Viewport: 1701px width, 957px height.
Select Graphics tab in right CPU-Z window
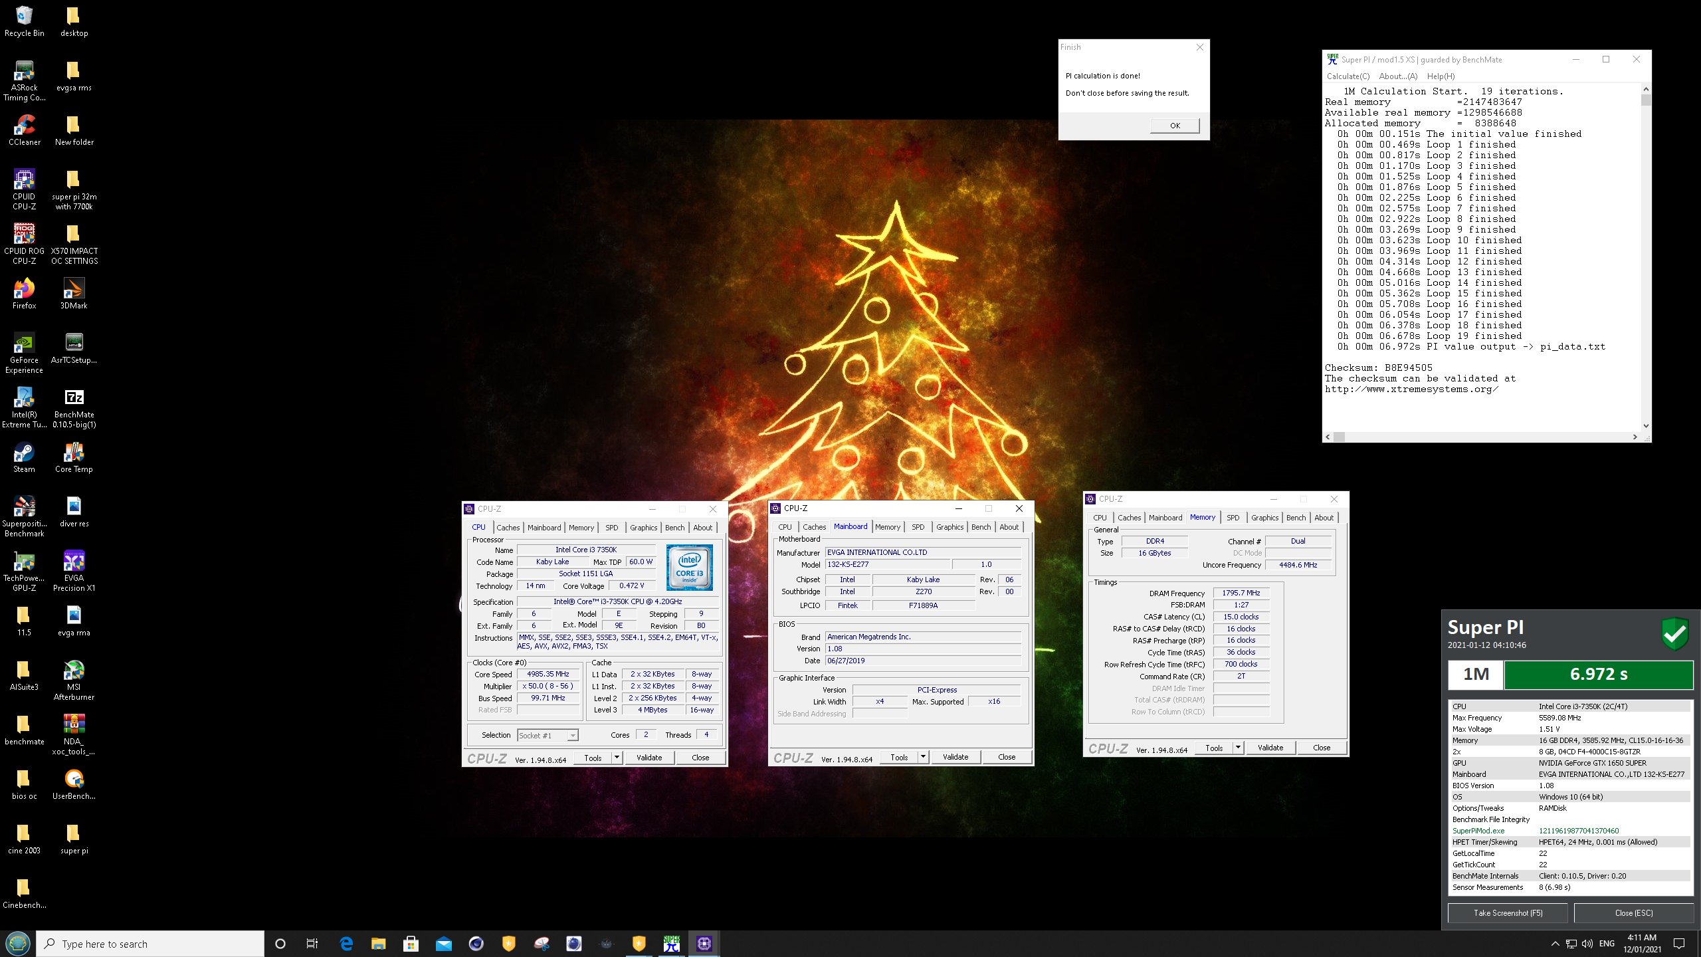pyautogui.click(x=1264, y=517)
